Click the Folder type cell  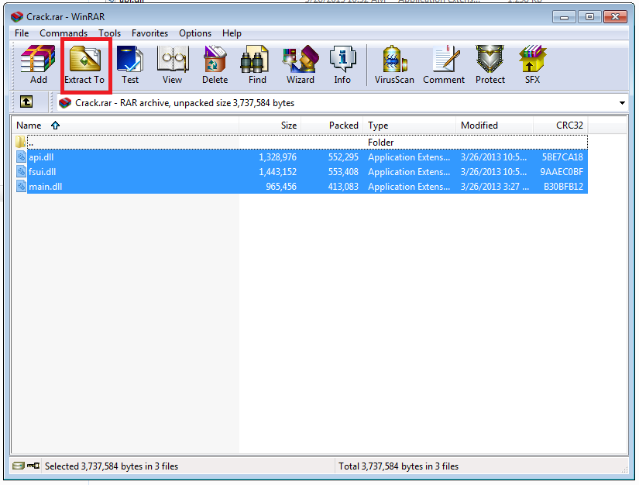pos(380,143)
